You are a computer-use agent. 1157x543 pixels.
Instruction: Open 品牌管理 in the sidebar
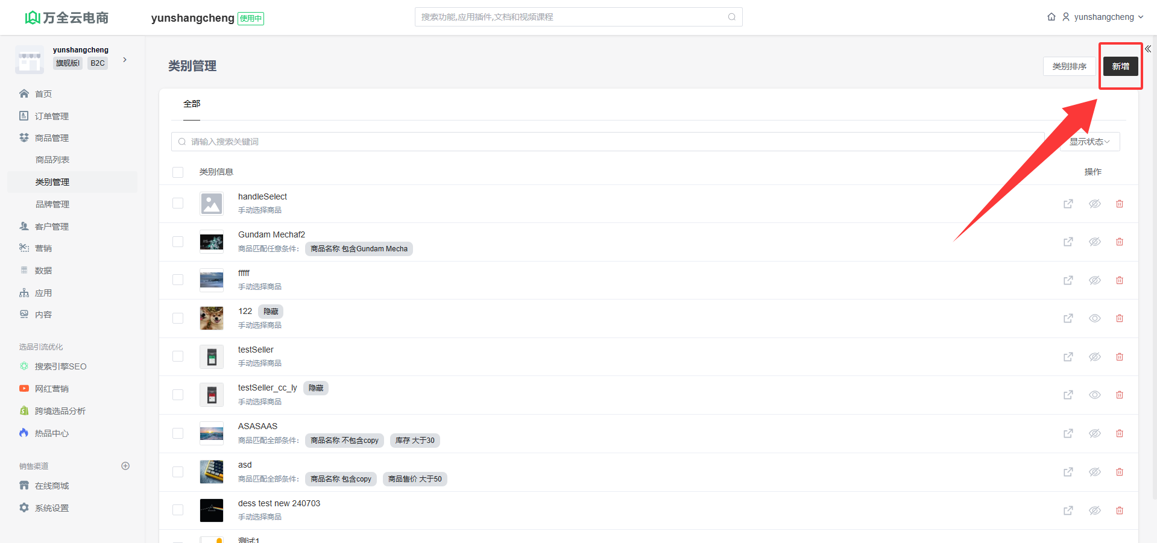click(52, 204)
